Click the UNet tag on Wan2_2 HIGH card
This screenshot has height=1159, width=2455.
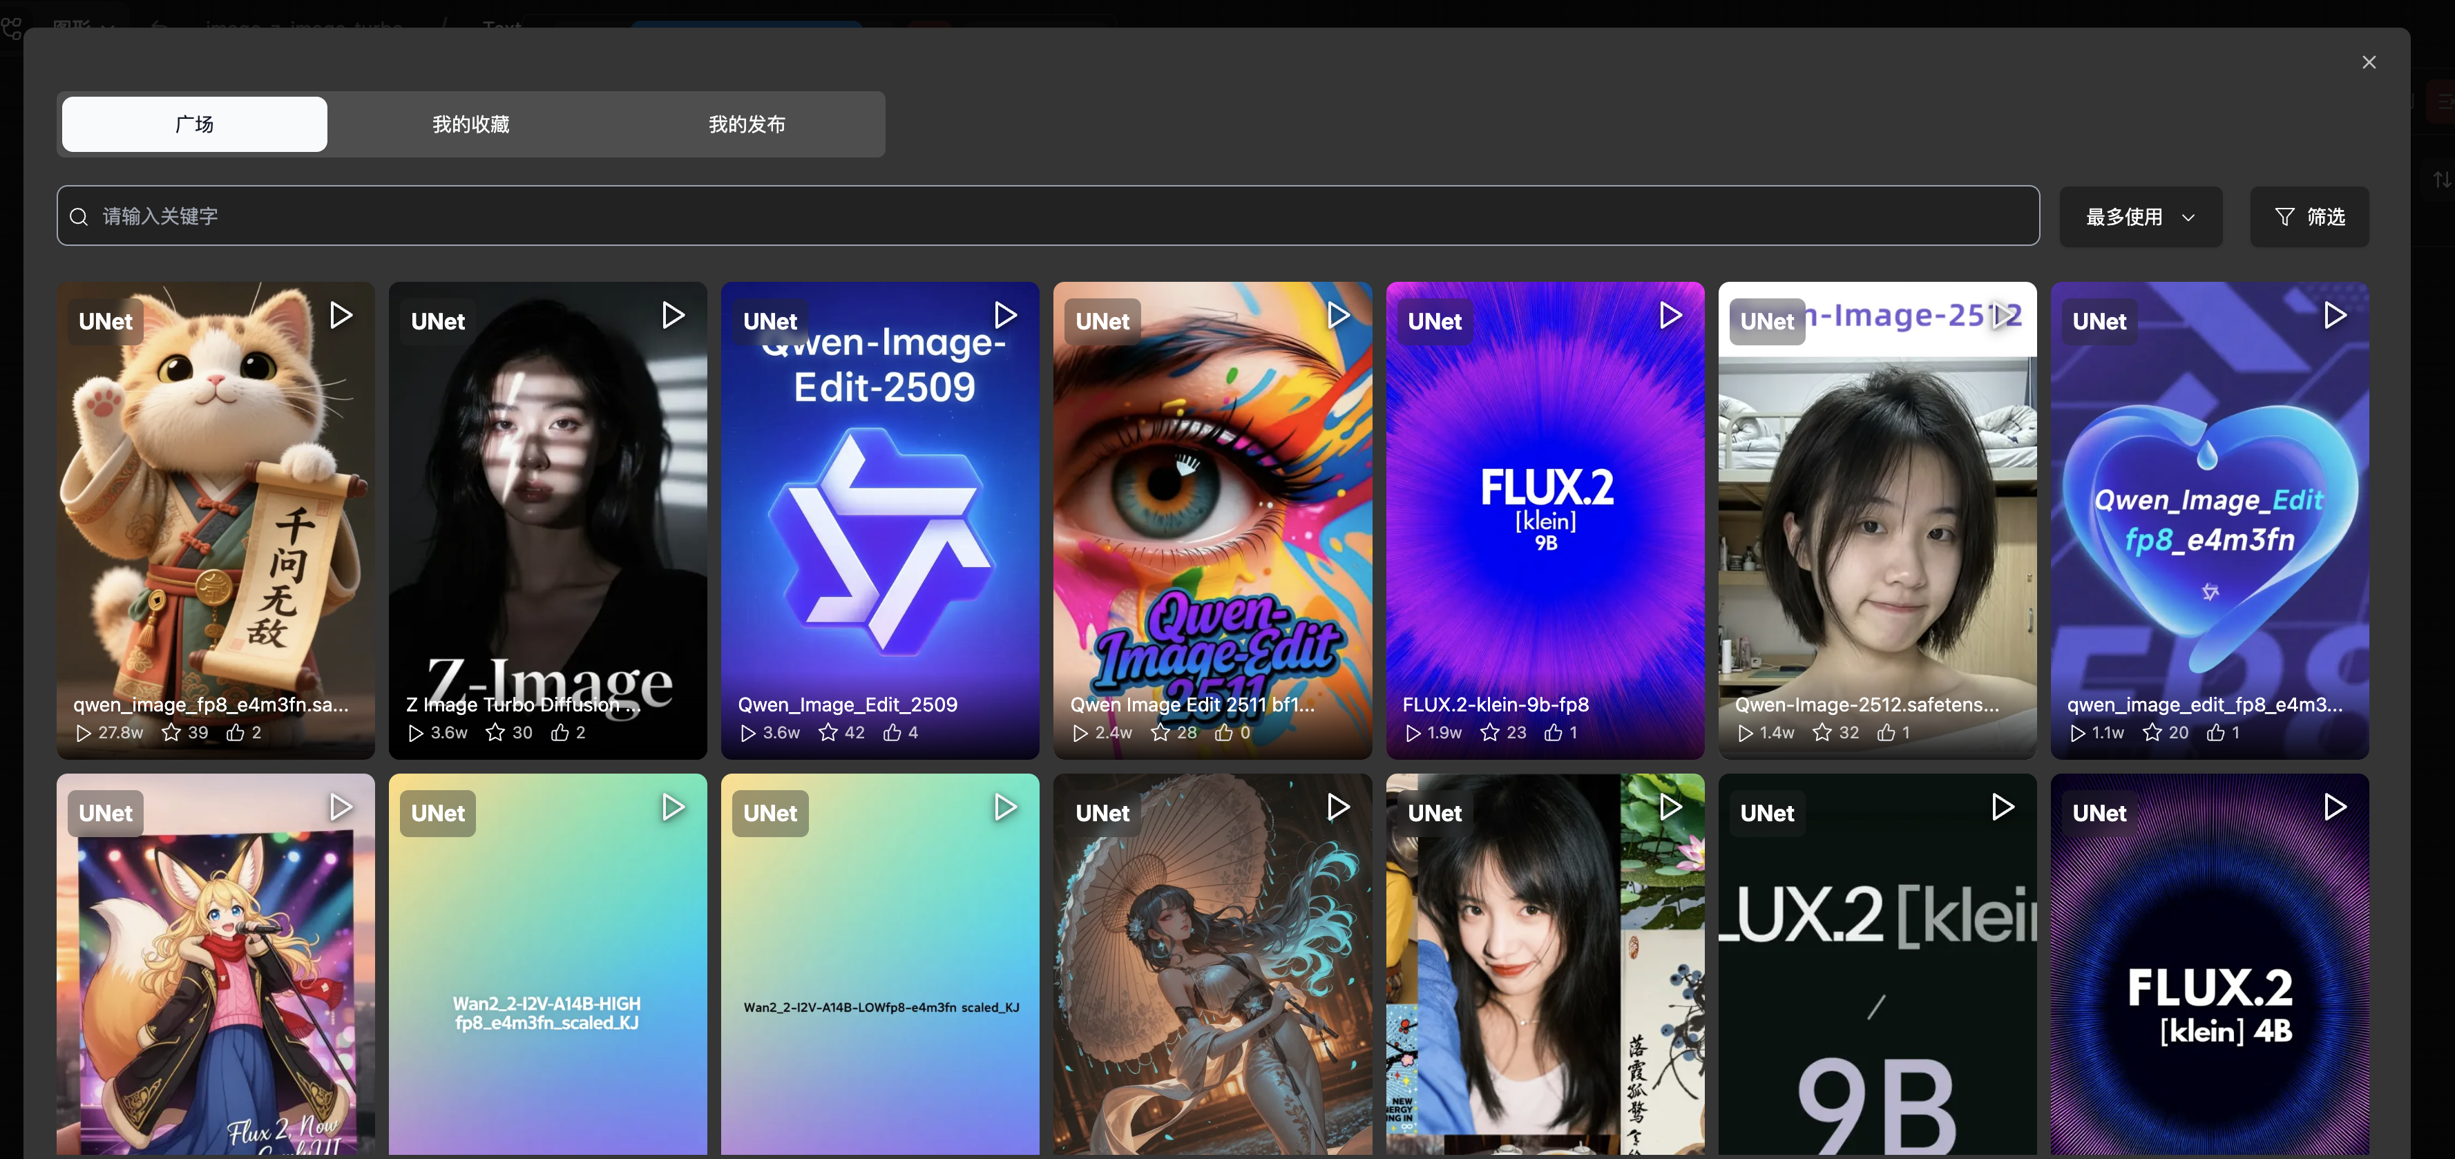coord(437,813)
